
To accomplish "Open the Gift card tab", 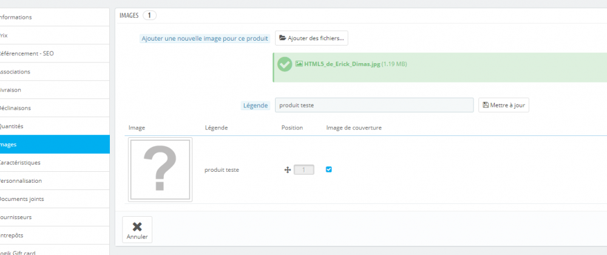I will (54, 251).
